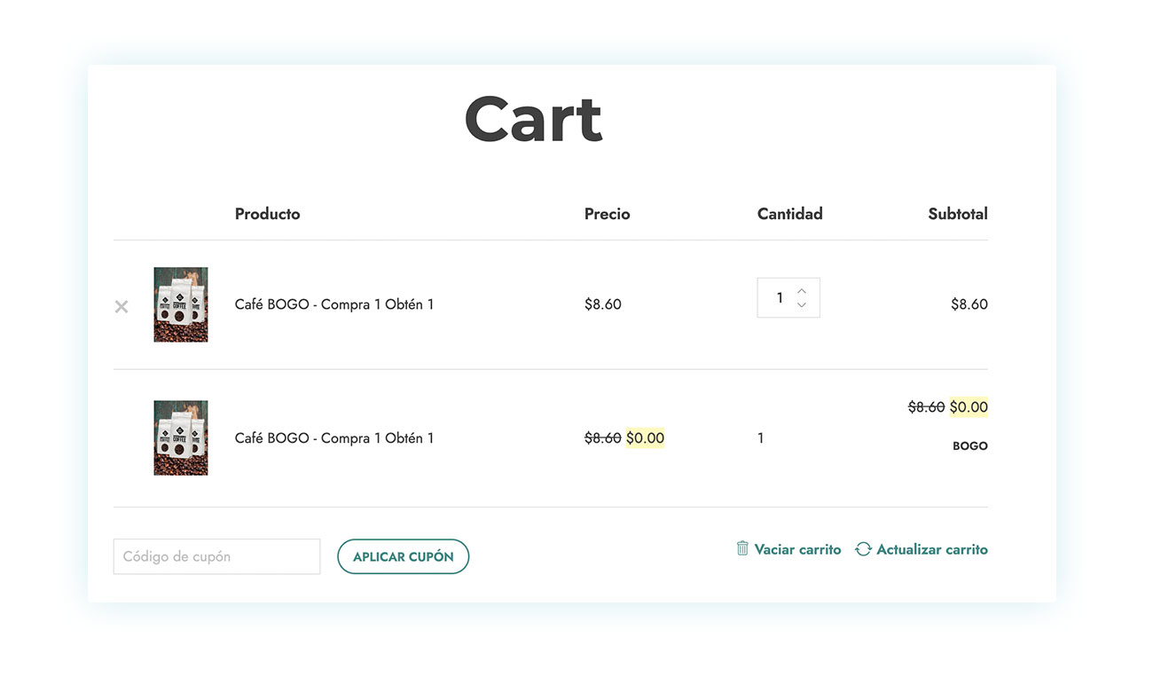
Task: Click the Producto column header
Action: pyautogui.click(x=267, y=214)
